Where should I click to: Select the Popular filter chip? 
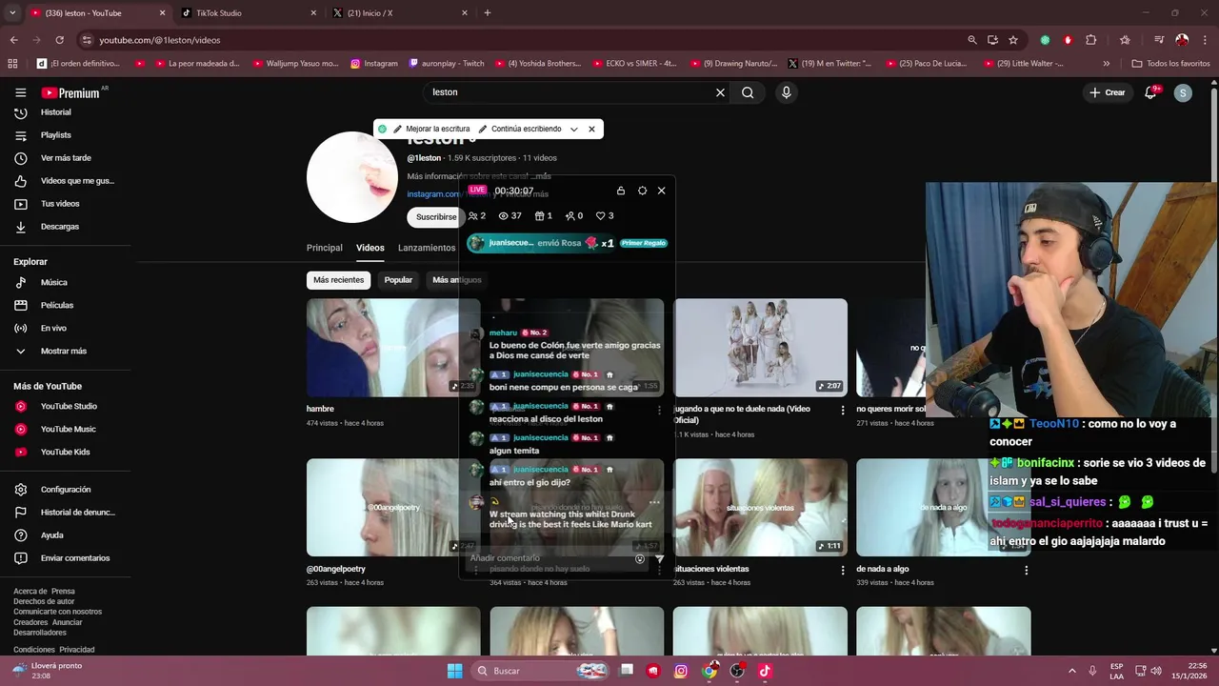click(x=398, y=280)
